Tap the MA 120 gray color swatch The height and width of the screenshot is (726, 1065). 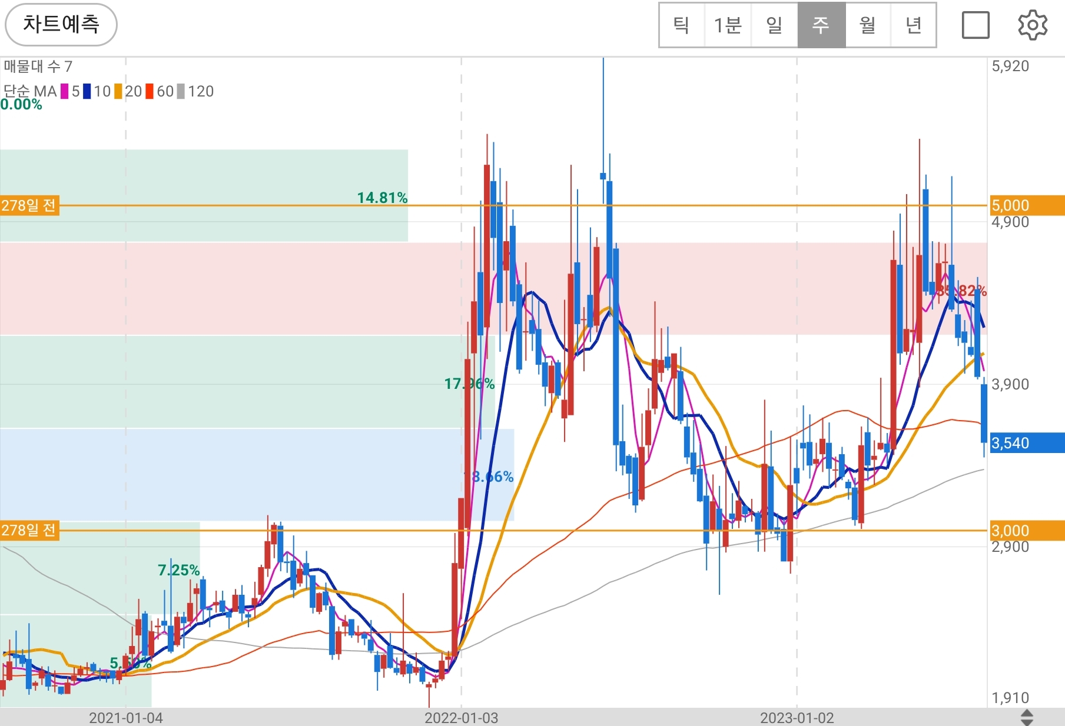[x=181, y=92]
